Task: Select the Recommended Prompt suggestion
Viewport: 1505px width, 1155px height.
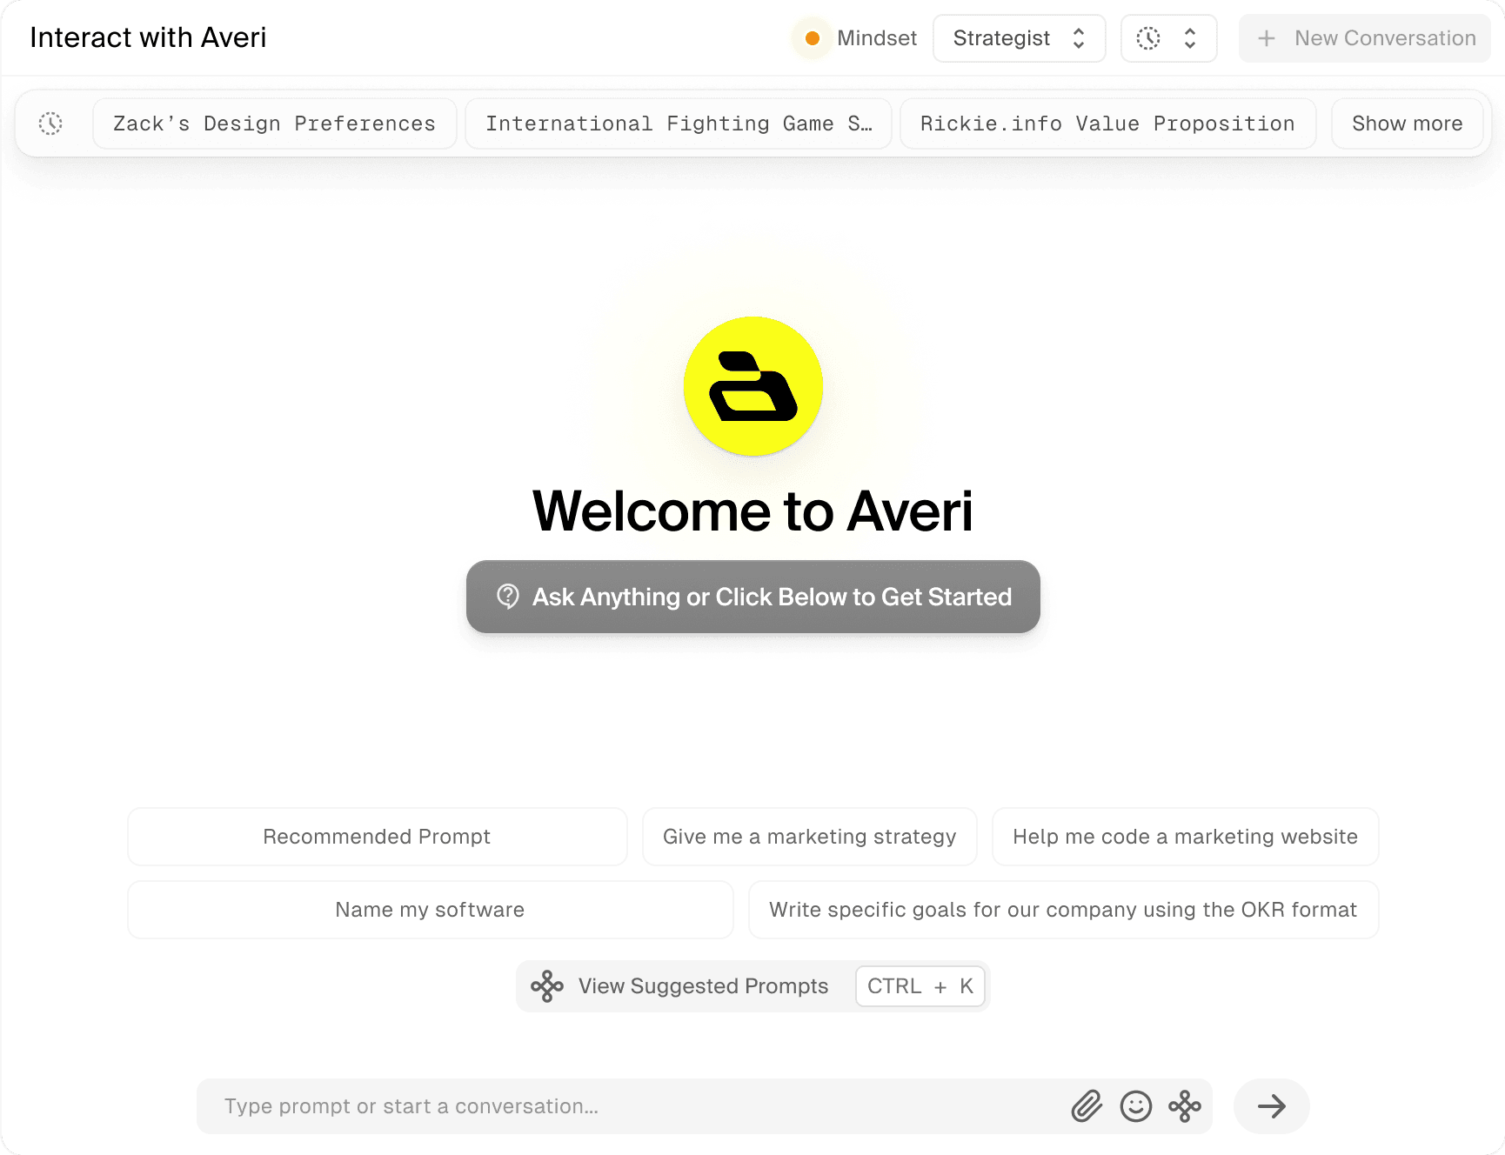Action: [377, 837]
